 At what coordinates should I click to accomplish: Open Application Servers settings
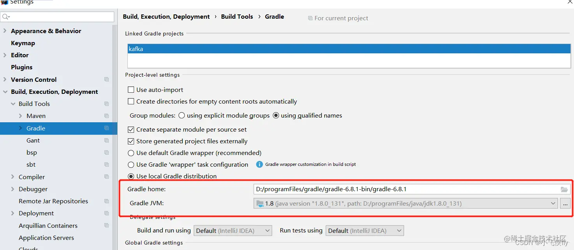(x=46, y=238)
